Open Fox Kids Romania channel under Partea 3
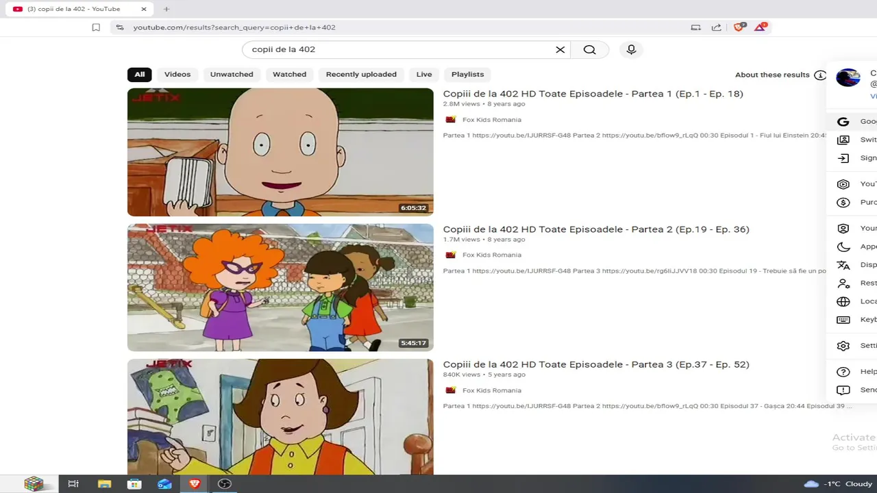 click(x=492, y=390)
